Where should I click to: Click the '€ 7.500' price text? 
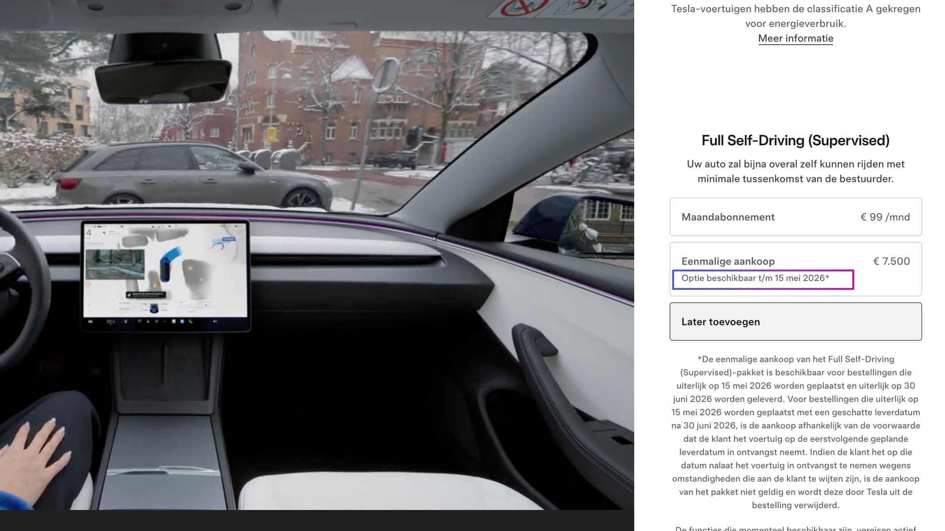coord(891,261)
